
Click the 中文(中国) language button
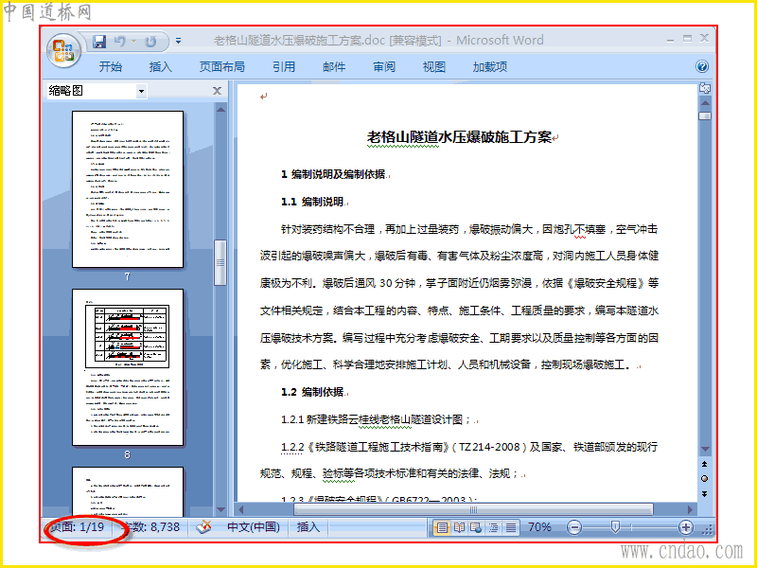click(254, 527)
